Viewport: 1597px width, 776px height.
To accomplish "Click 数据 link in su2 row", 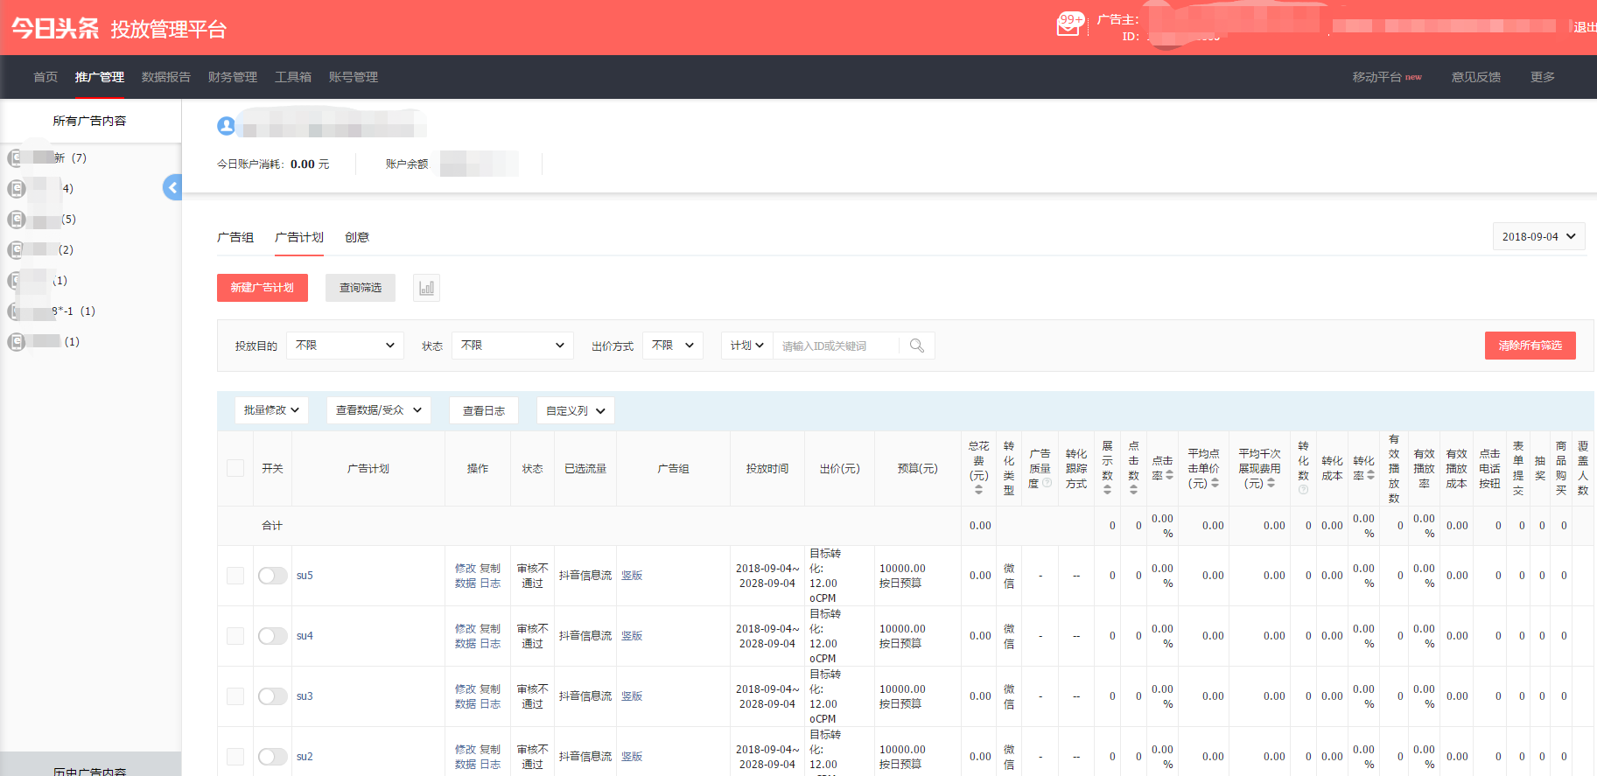I will coord(466,765).
